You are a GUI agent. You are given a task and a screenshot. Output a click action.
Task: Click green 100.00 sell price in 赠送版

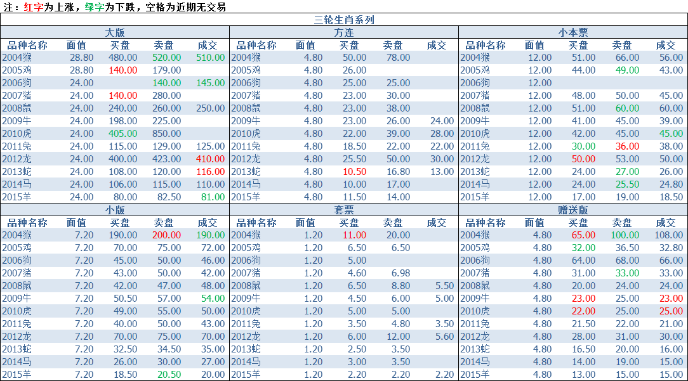(625, 235)
